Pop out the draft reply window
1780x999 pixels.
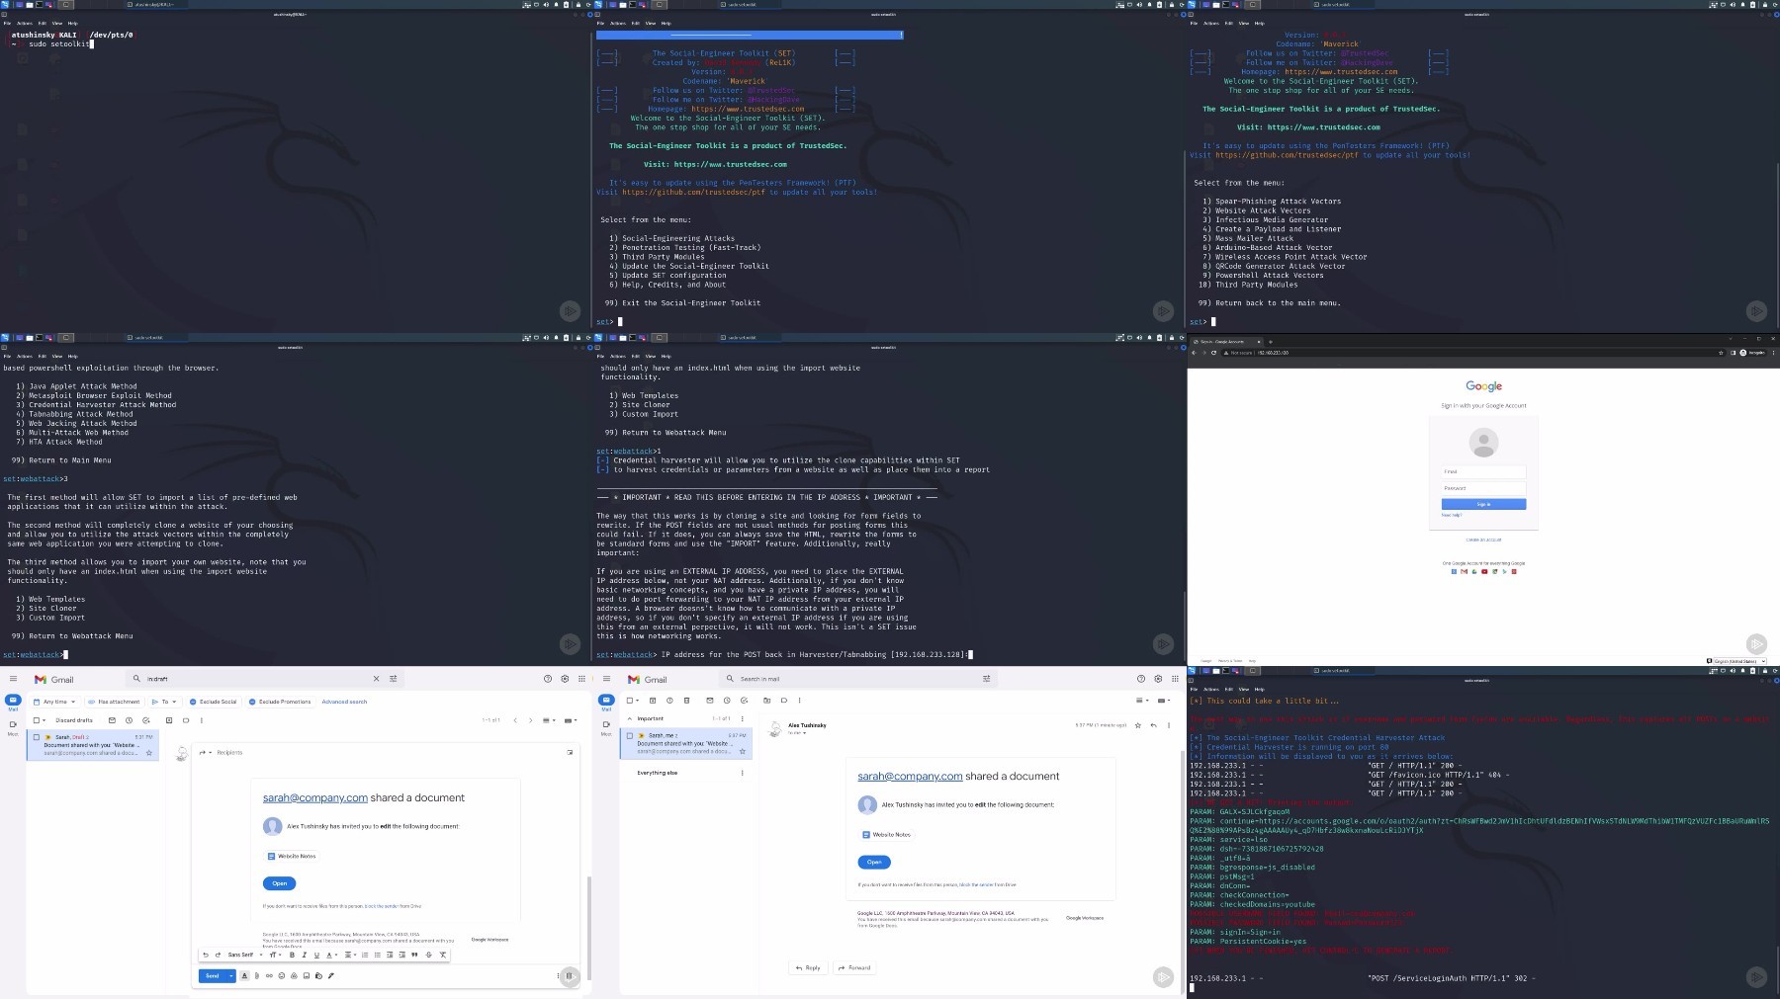point(570,752)
